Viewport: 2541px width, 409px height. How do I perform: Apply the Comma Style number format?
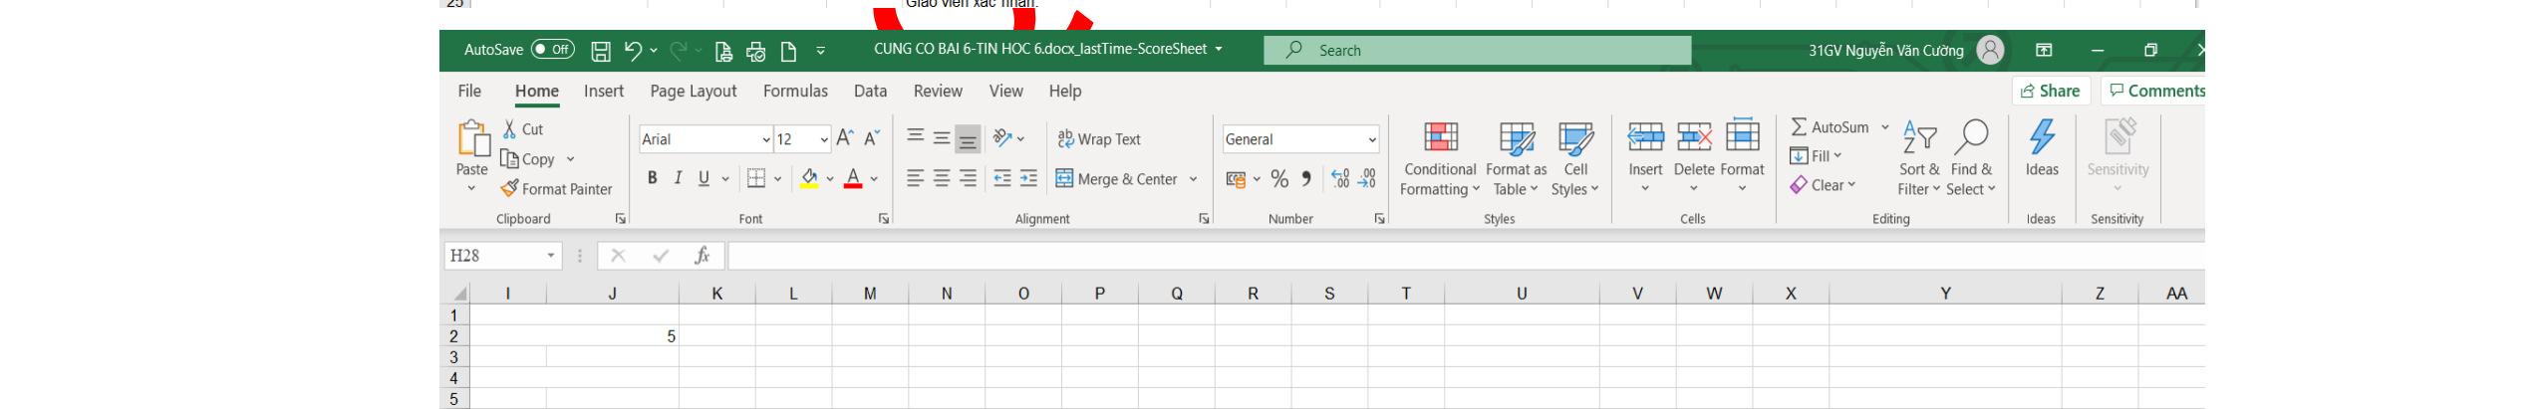click(1306, 179)
